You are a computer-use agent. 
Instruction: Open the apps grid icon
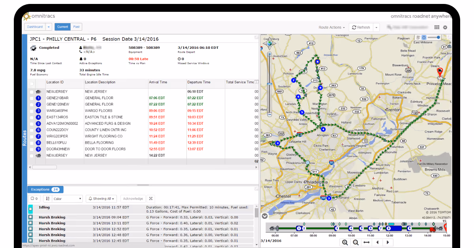437,28
